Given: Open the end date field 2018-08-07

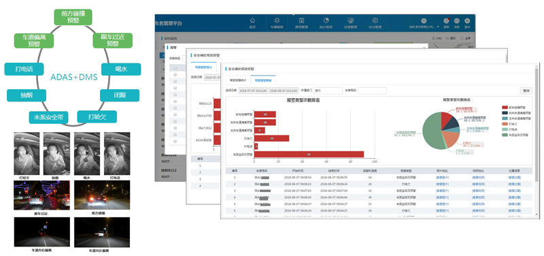Looking at the screenshot, I should coord(284,91).
